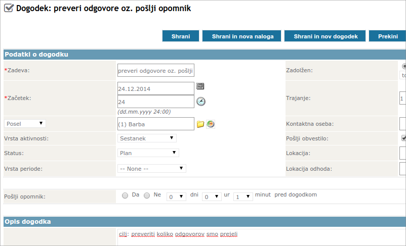406x246 pixels.
Task: Select the Da reminder radio button
Action: [125, 195]
